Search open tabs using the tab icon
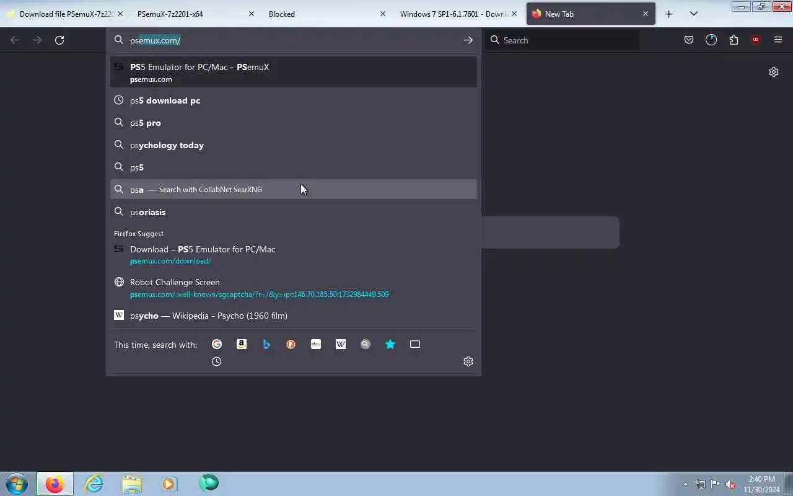This screenshot has height=496, width=793. pyautogui.click(x=415, y=344)
